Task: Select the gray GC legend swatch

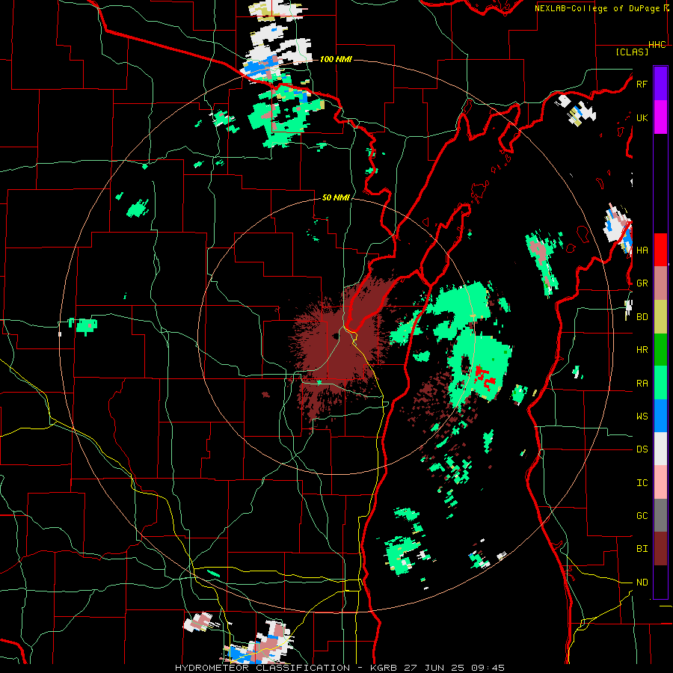Action: click(660, 515)
